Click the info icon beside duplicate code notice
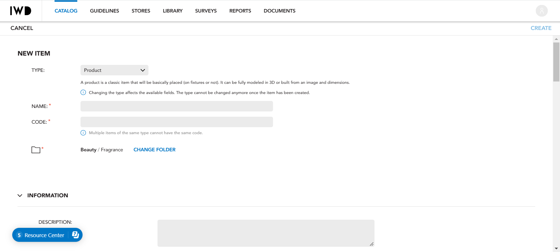This screenshot has width=560, height=252. [83, 133]
